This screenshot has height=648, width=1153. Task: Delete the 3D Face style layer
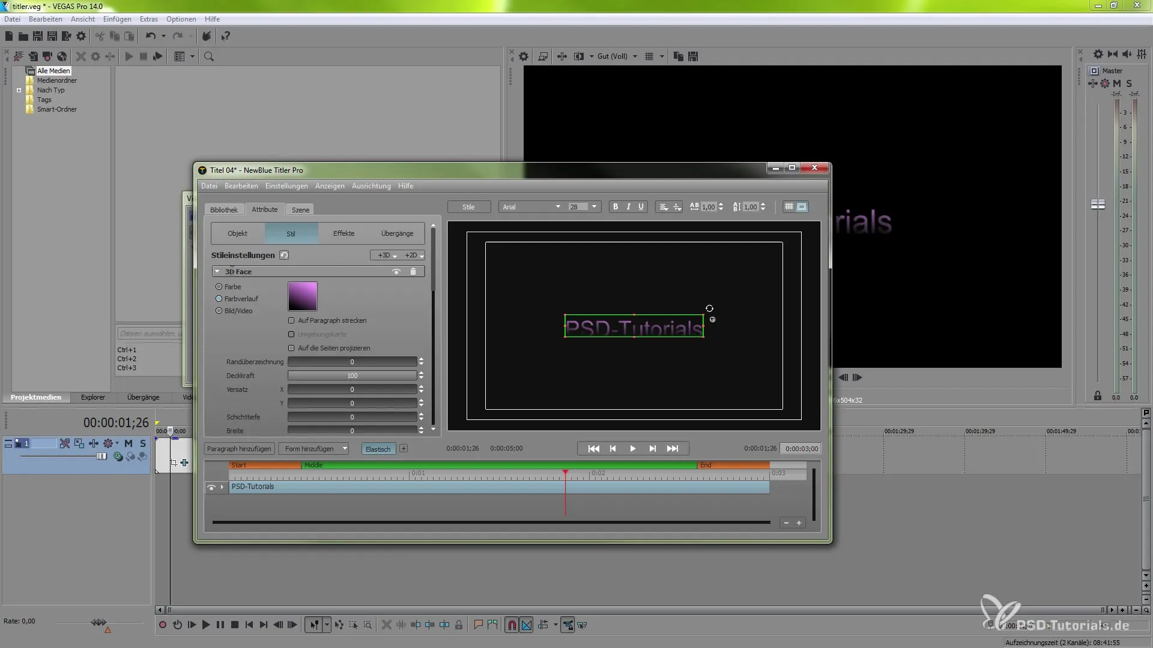coord(413,272)
